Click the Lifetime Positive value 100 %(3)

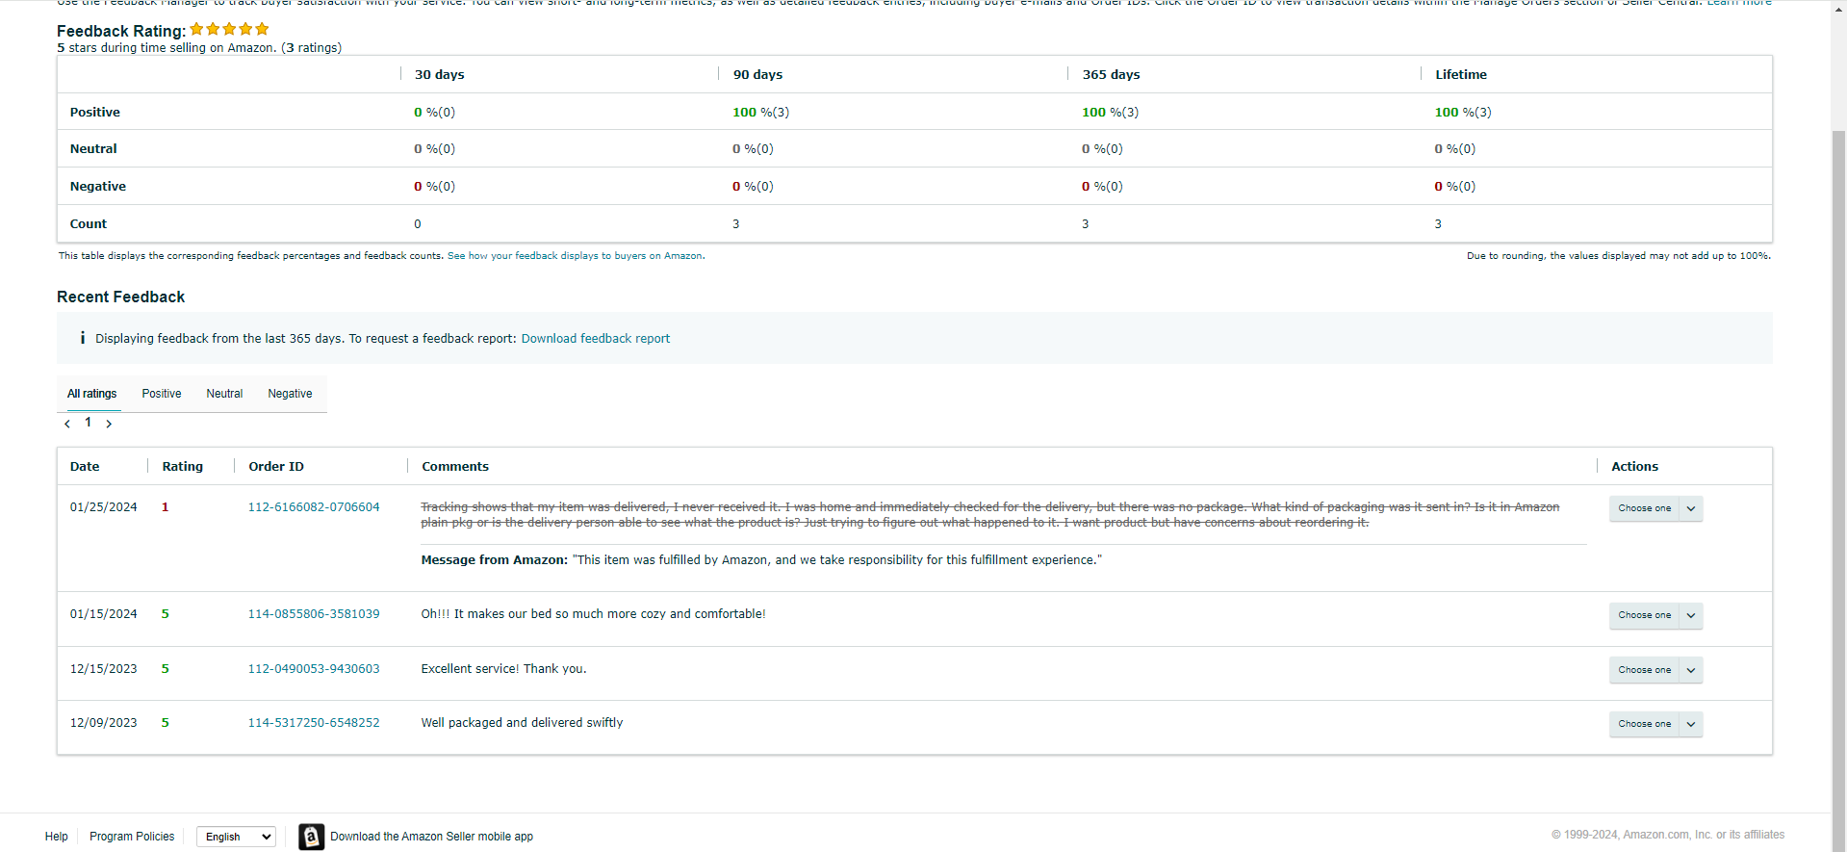point(1463,113)
